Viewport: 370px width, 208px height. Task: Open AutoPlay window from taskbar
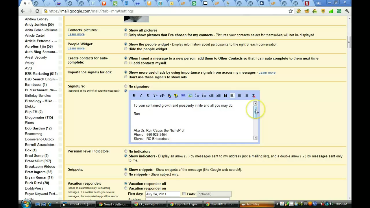click(257, 204)
